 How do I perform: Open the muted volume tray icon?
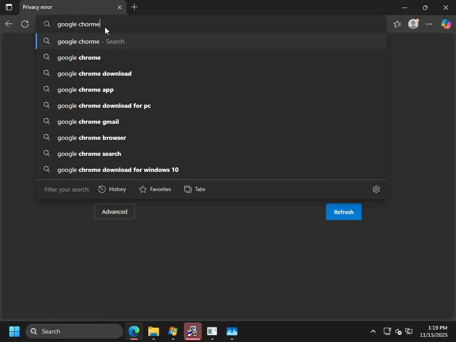(399, 331)
